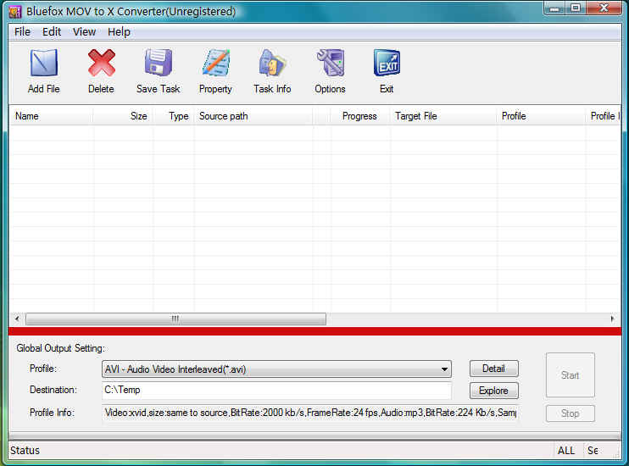Click the Global Output Setting label
This screenshot has width=629, height=466.
60,348
